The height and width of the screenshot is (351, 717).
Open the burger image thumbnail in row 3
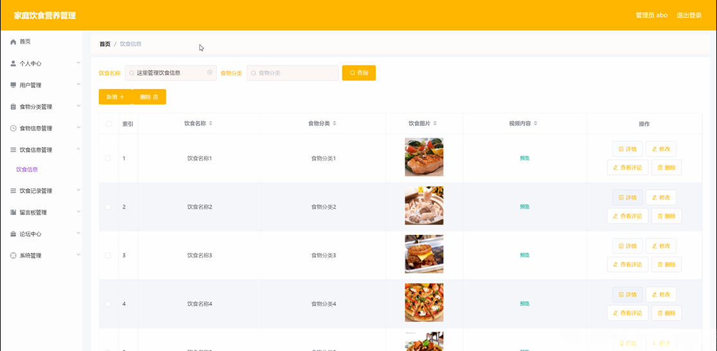(x=424, y=254)
